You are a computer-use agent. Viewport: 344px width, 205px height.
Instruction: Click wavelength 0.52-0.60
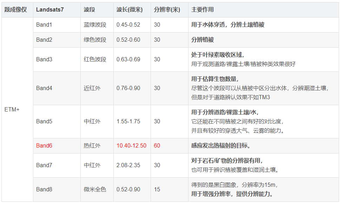(128, 40)
